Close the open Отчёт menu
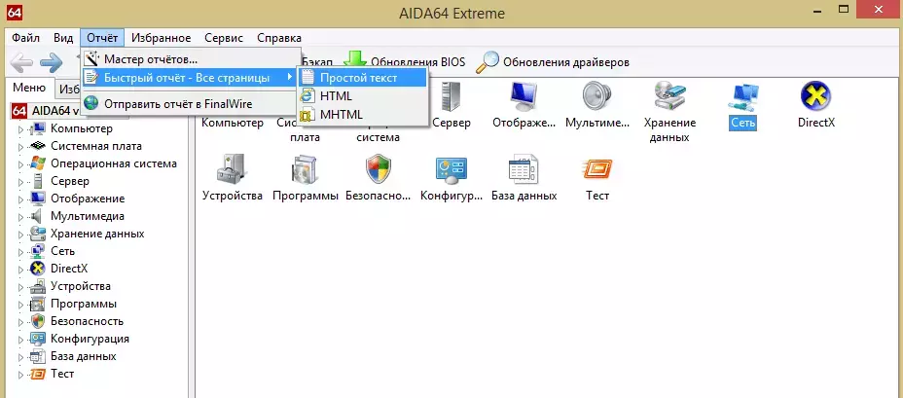Viewport: 903px width, 398px height. 102,38
